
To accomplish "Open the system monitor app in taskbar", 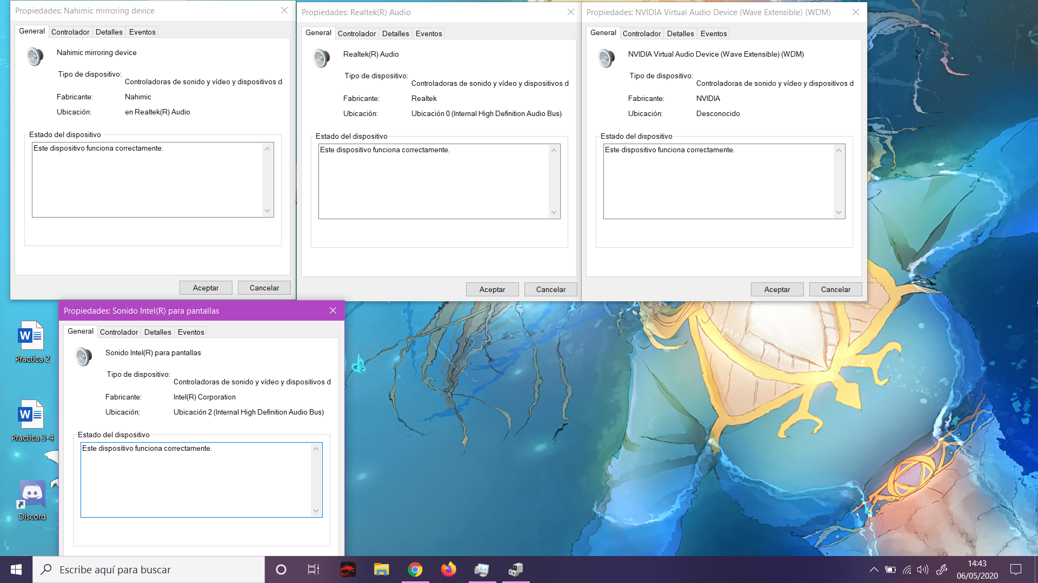I will coord(482,570).
